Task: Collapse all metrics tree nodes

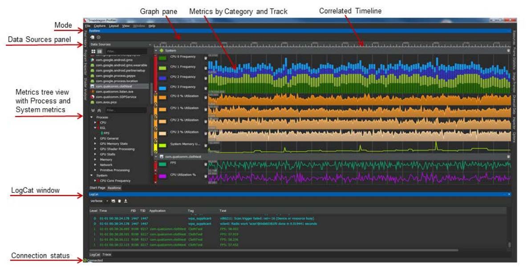Action: 99,110
